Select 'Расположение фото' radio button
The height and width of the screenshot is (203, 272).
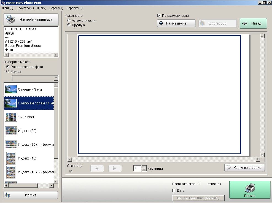8,67
